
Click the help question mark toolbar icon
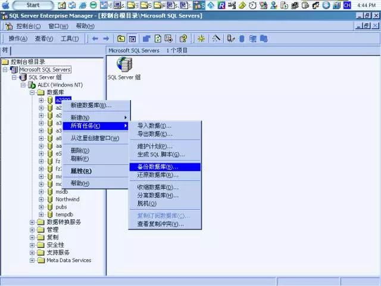tap(183, 39)
